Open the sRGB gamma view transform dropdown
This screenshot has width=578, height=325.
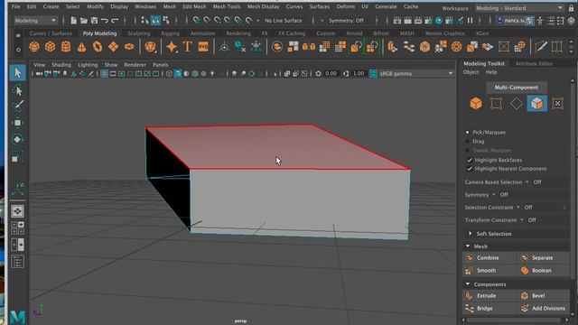point(416,74)
